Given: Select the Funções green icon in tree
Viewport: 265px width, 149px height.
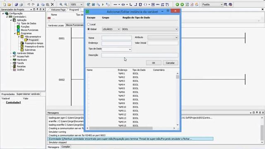Looking at the screenshot, I should click(18, 26).
